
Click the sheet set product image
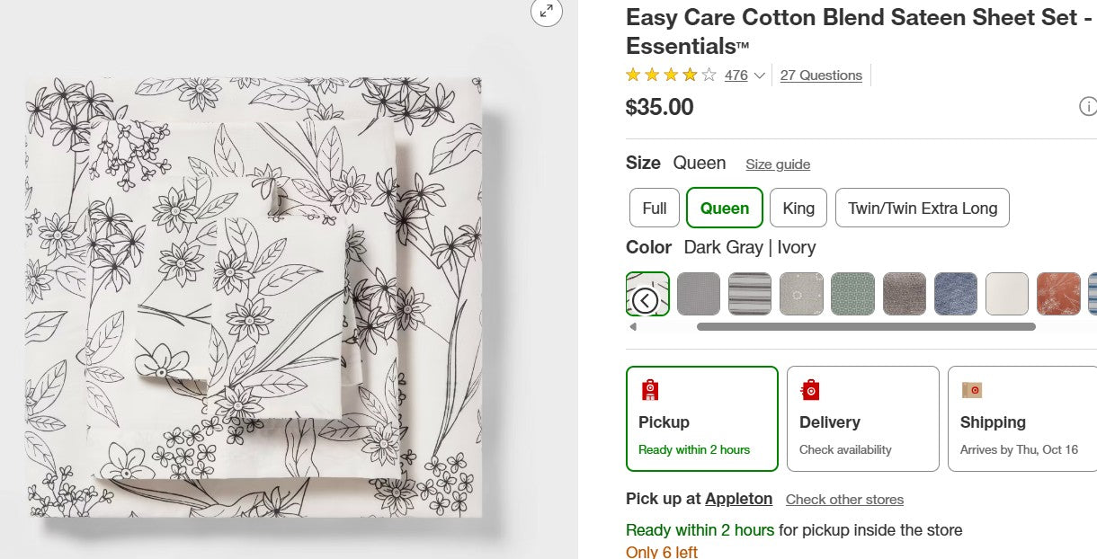256,297
